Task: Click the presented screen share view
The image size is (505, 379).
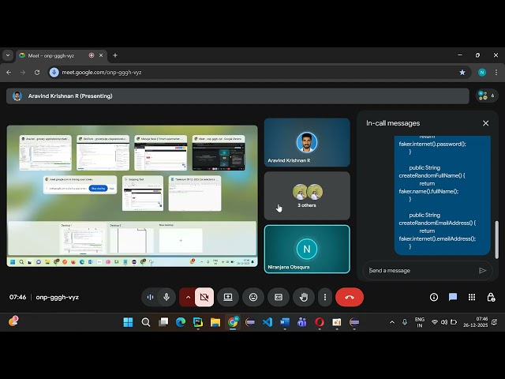Action: pos(132,196)
